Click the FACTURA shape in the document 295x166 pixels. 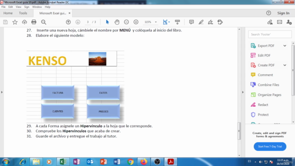click(x=58, y=93)
